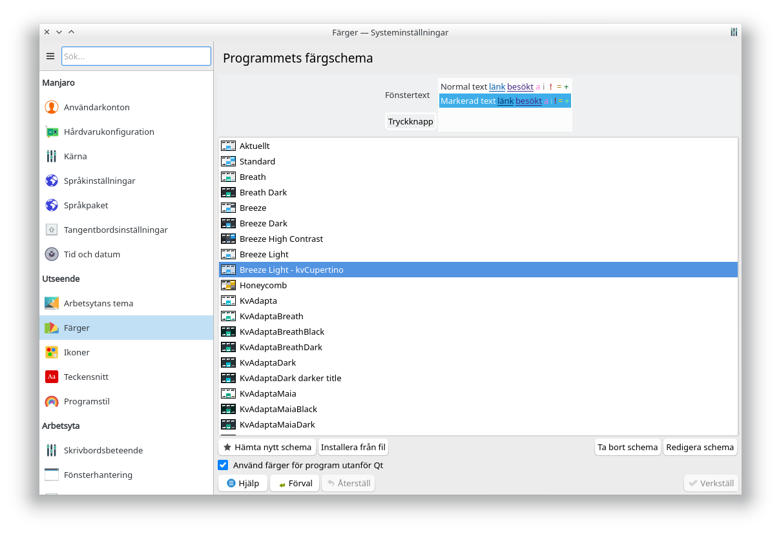The height and width of the screenshot is (534, 781).
Task: Open Hjälp help button
Action: [243, 483]
